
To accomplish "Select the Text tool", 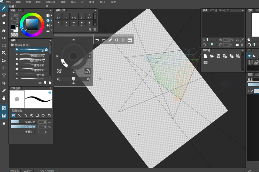I will point(4,76).
